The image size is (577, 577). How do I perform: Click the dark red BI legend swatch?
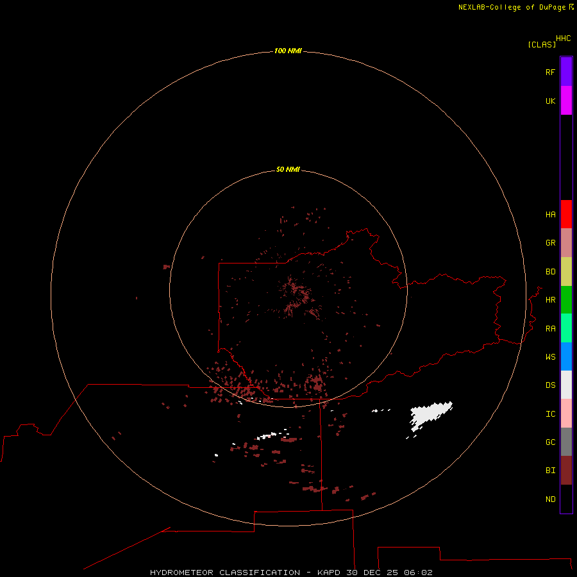tap(566, 471)
